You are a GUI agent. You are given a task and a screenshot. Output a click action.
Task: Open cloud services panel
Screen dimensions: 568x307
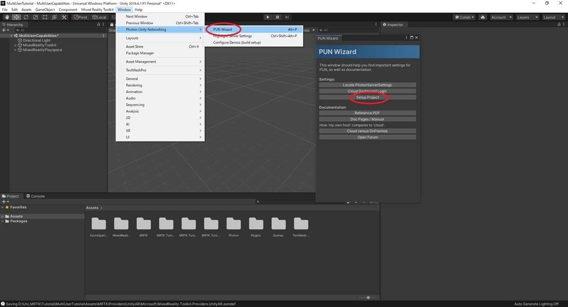[483, 17]
